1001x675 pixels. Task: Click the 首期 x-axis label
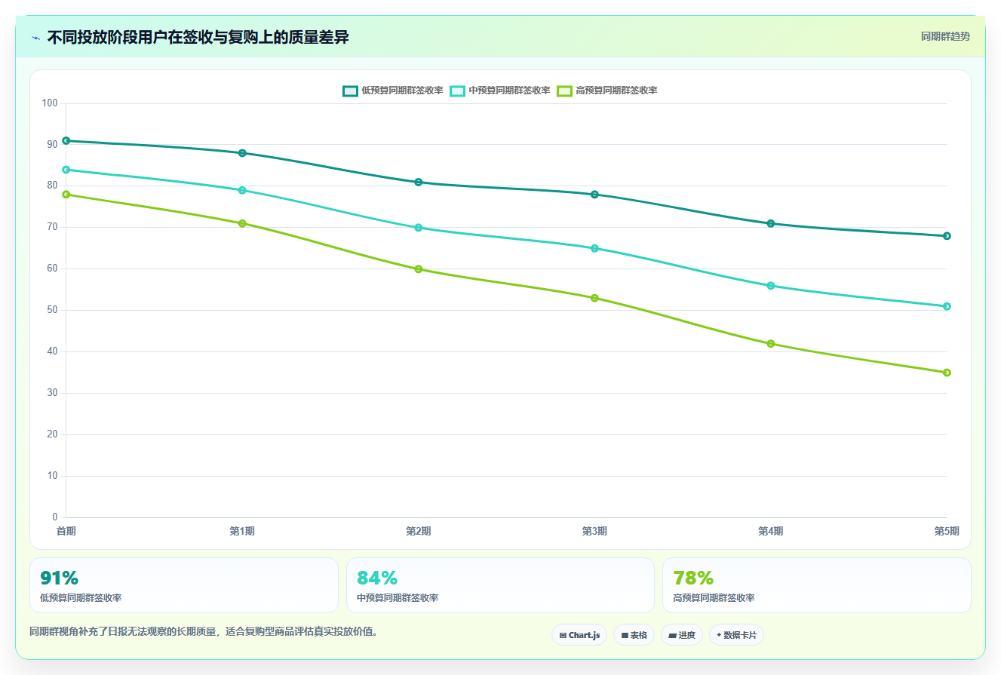tap(66, 531)
